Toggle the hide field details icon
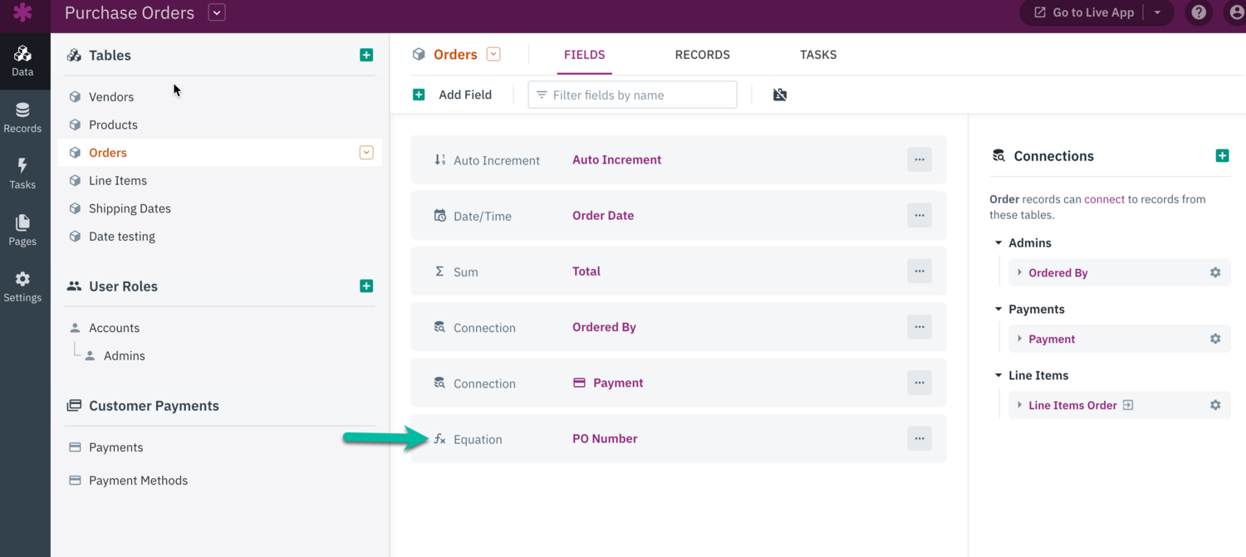1246x557 pixels. click(x=780, y=95)
